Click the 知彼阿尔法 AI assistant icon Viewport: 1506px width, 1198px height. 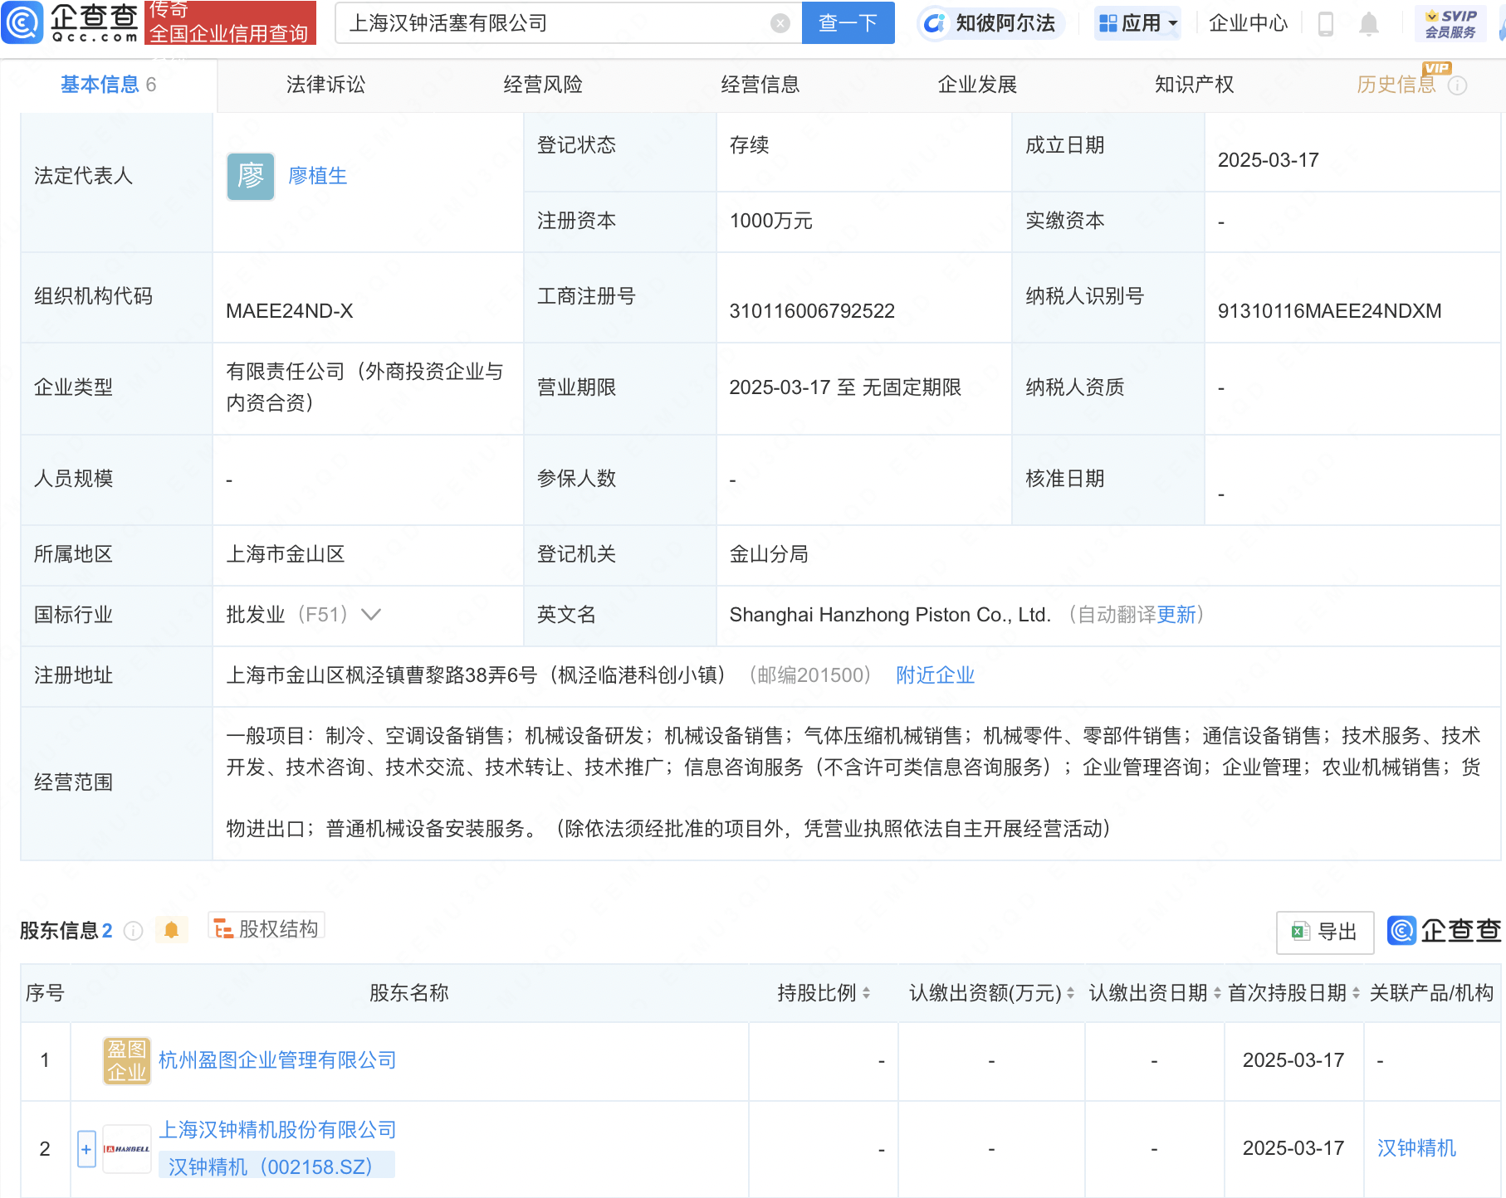[x=935, y=23]
